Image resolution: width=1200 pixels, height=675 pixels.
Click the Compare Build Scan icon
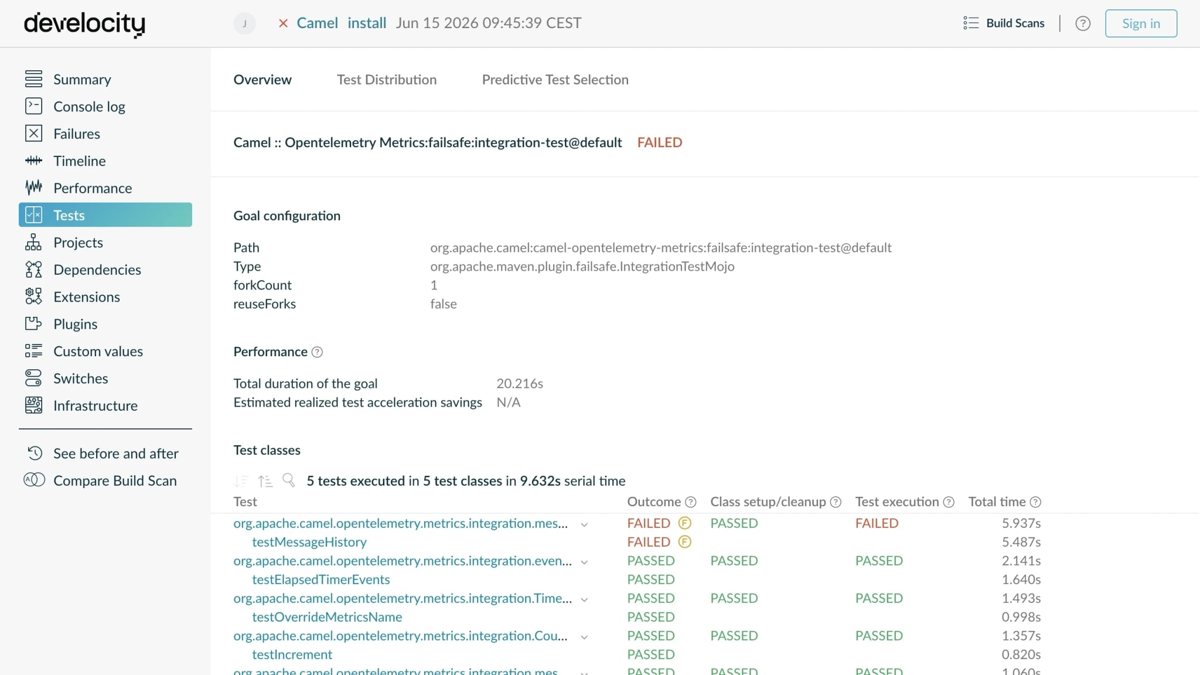34,480
